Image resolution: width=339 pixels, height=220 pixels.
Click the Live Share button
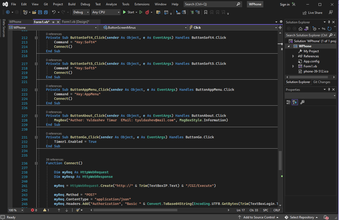[x=312, y=13]
